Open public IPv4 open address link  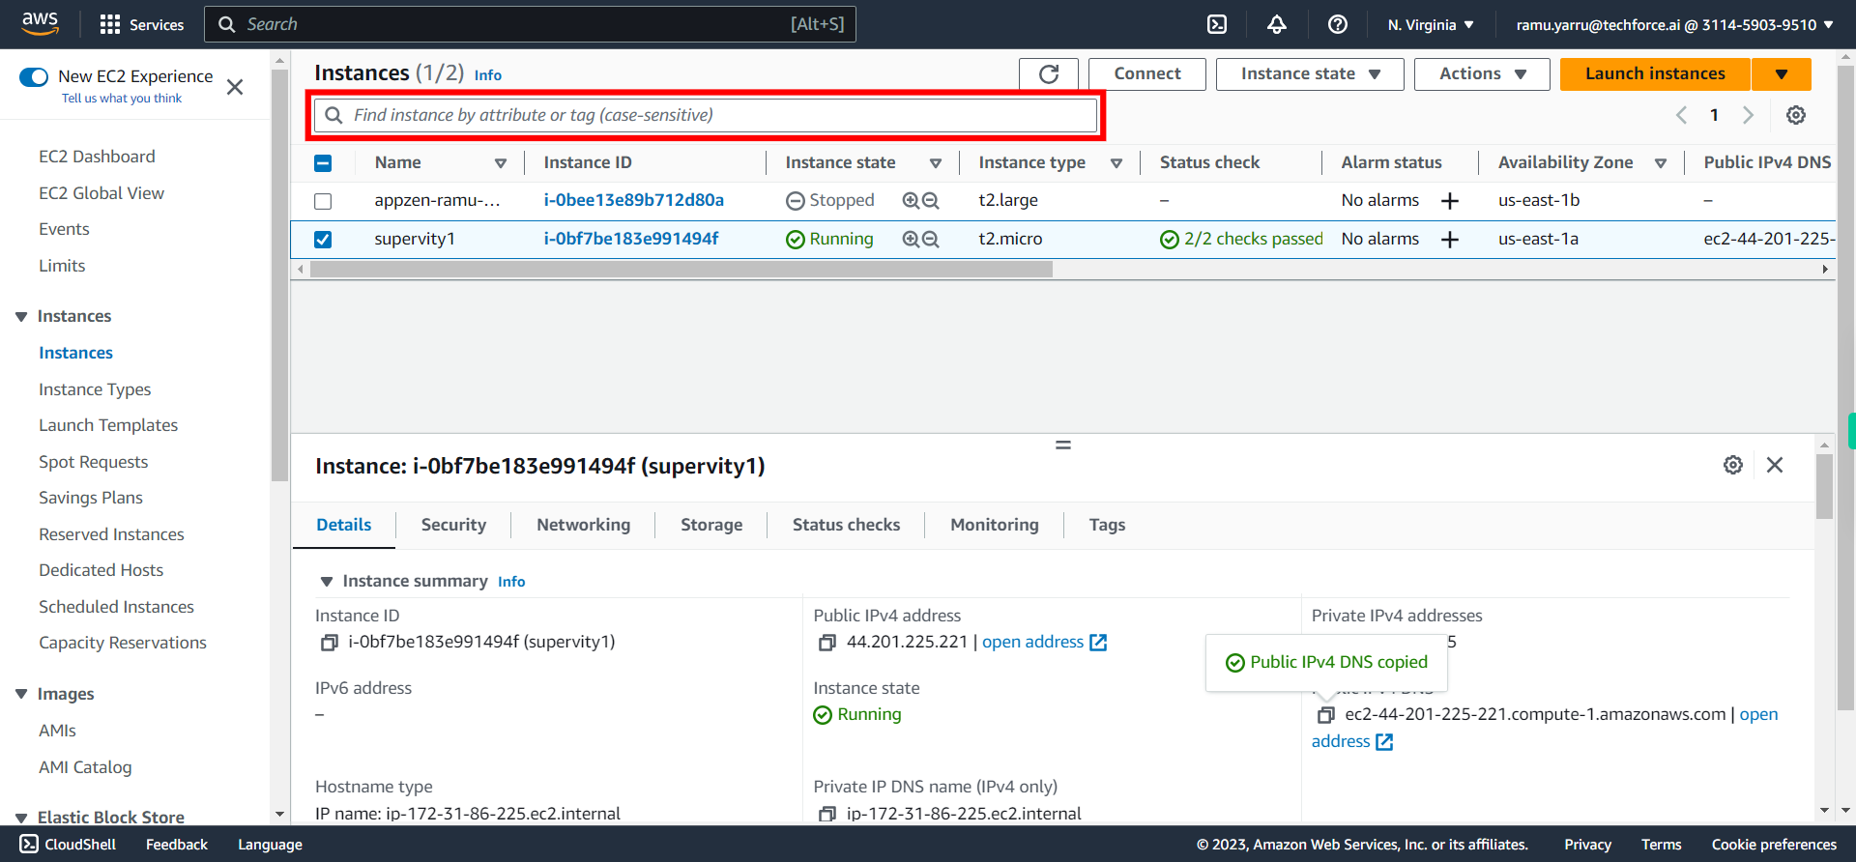pyautogui.click(x=1044, y=643)
